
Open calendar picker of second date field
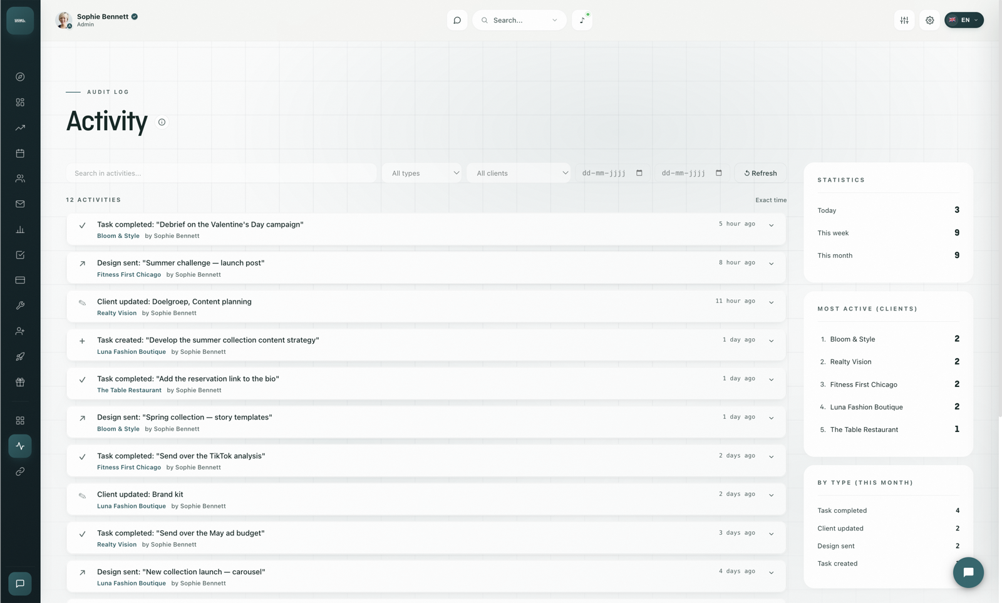719,173
